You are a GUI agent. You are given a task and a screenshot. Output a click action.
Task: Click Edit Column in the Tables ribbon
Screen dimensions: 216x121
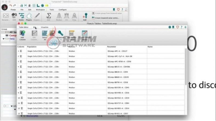click(34, 35)
